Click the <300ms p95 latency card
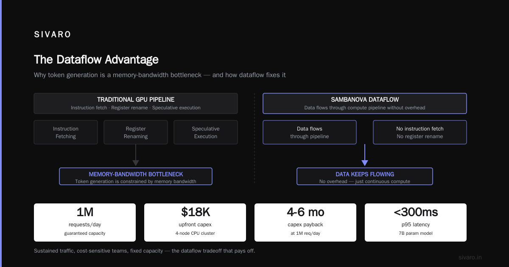Viewport: 509px width, 267px height. 416,222
